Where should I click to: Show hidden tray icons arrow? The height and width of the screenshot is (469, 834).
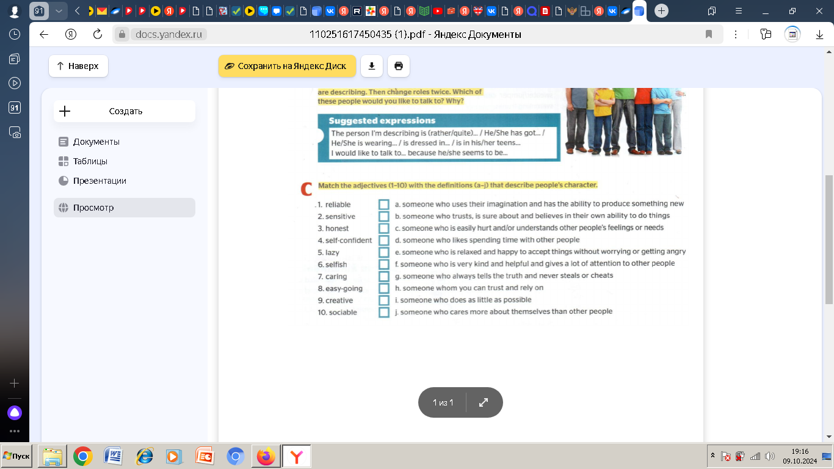(713, 456)
